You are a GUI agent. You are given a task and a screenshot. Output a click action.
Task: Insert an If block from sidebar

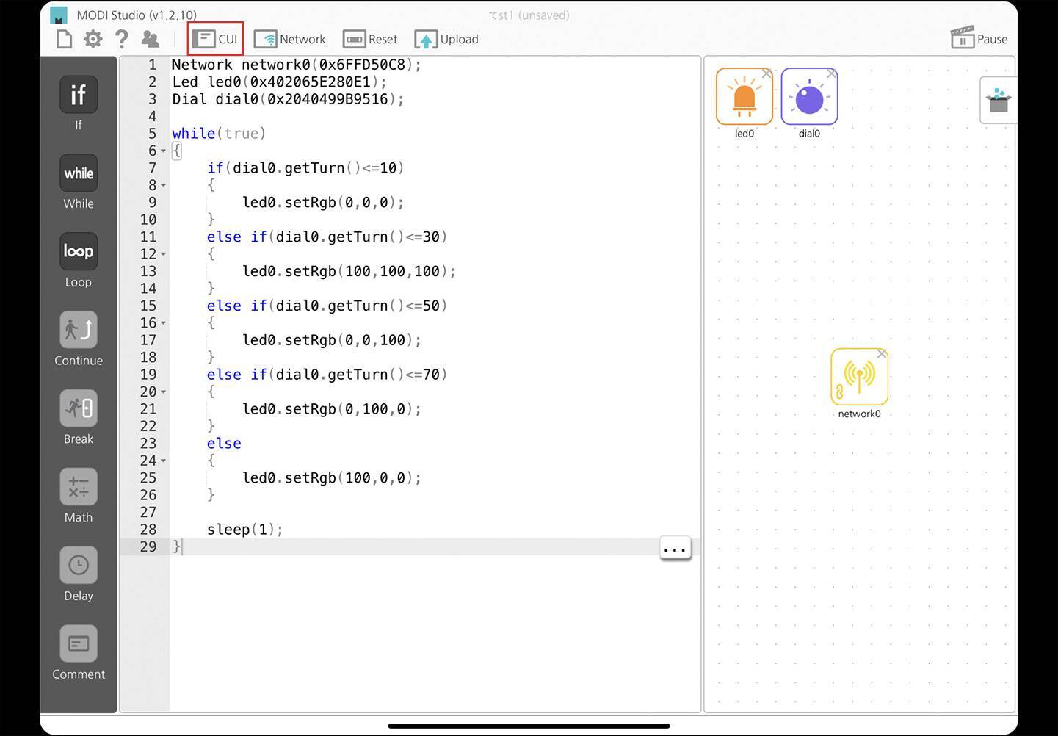78,95
